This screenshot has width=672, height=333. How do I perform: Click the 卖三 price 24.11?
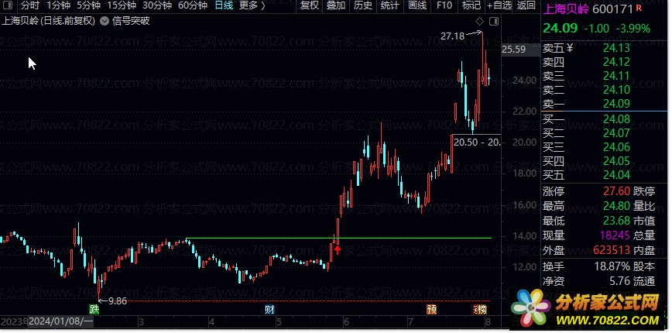pyautogui.click(x=616, y=77)
